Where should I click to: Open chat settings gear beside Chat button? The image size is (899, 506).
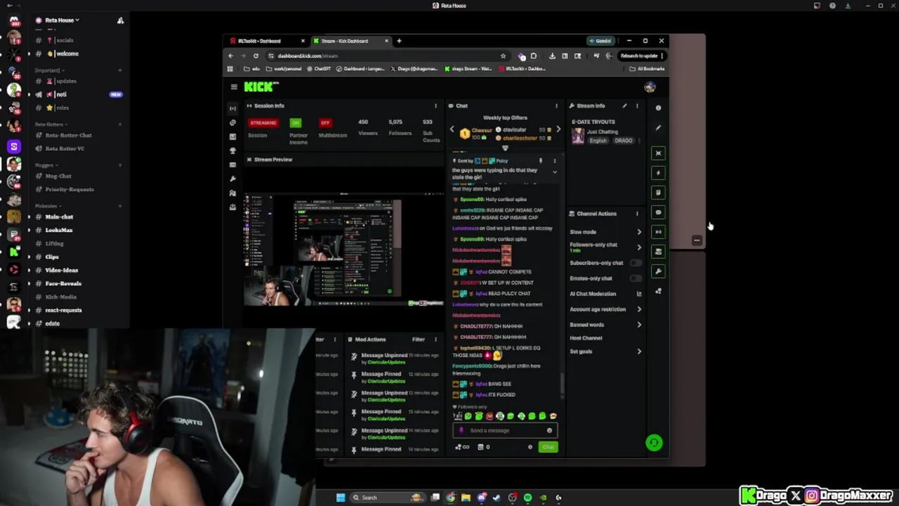click(530, 447)
